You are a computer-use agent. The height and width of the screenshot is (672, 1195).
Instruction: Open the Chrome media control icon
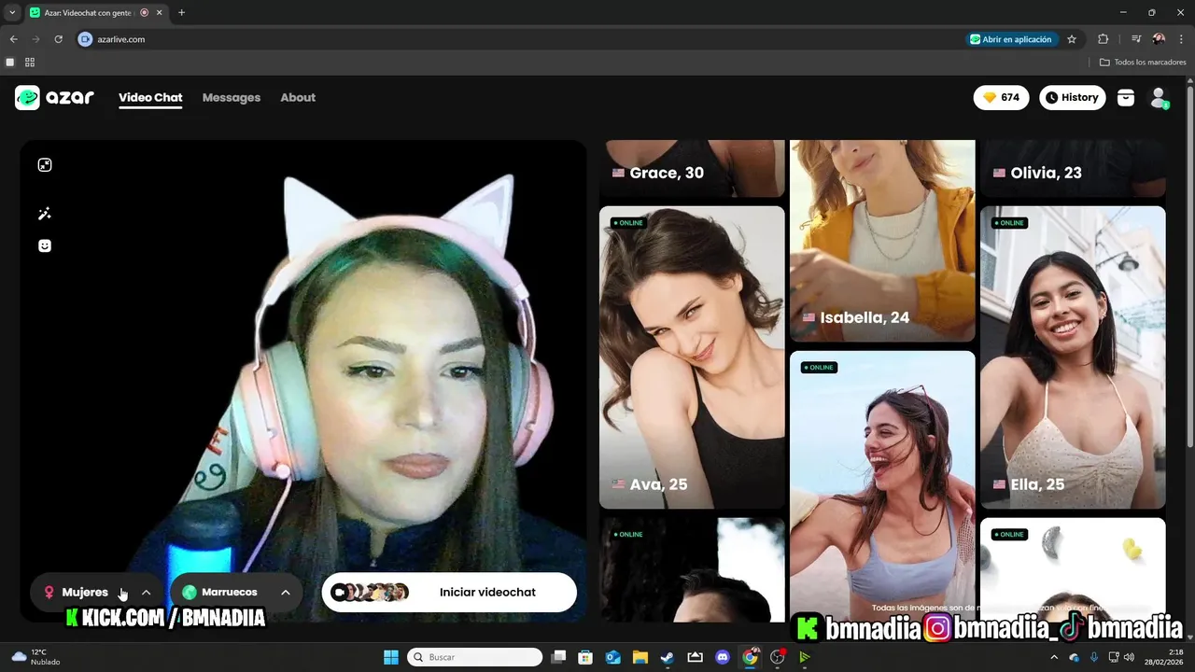point(1136,39)
